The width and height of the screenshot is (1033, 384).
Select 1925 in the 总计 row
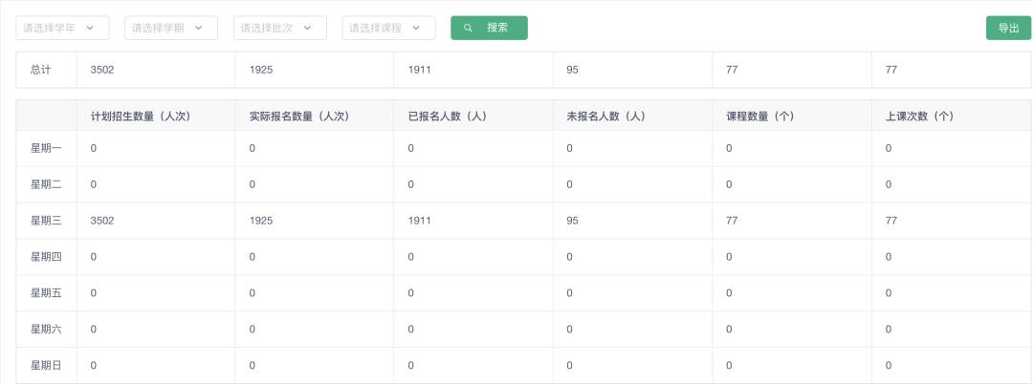coord(261,70)
